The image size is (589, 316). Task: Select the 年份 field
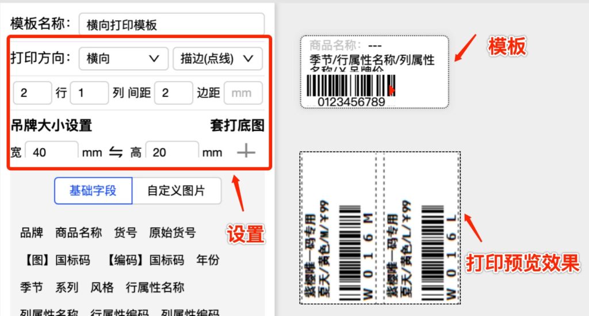(x=208, y=260)
